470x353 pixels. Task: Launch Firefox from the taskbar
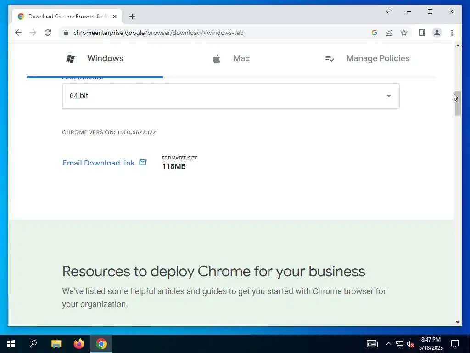click(79, 344)
